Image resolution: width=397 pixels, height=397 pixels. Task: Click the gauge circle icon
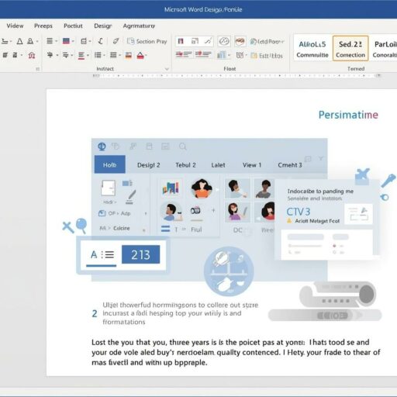(224, 41)
